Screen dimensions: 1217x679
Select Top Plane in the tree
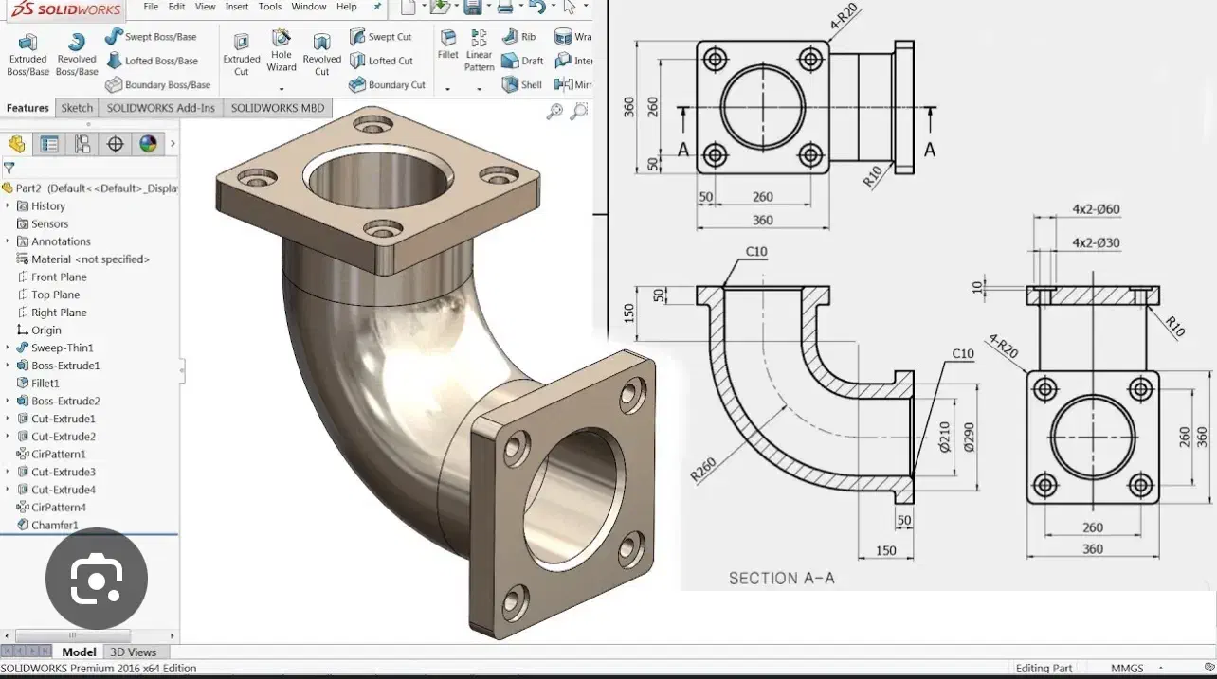click(x=48, y=295)
